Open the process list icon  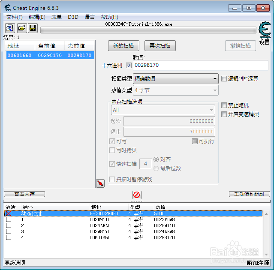click(10, 28)
